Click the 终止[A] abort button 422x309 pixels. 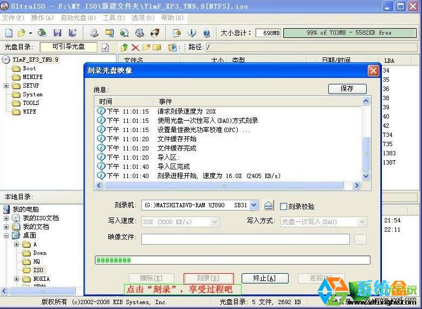tap(264, 278)
